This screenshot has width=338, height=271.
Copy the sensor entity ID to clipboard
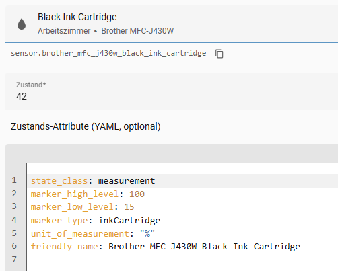pyautogui.click(x=219, y=54)
